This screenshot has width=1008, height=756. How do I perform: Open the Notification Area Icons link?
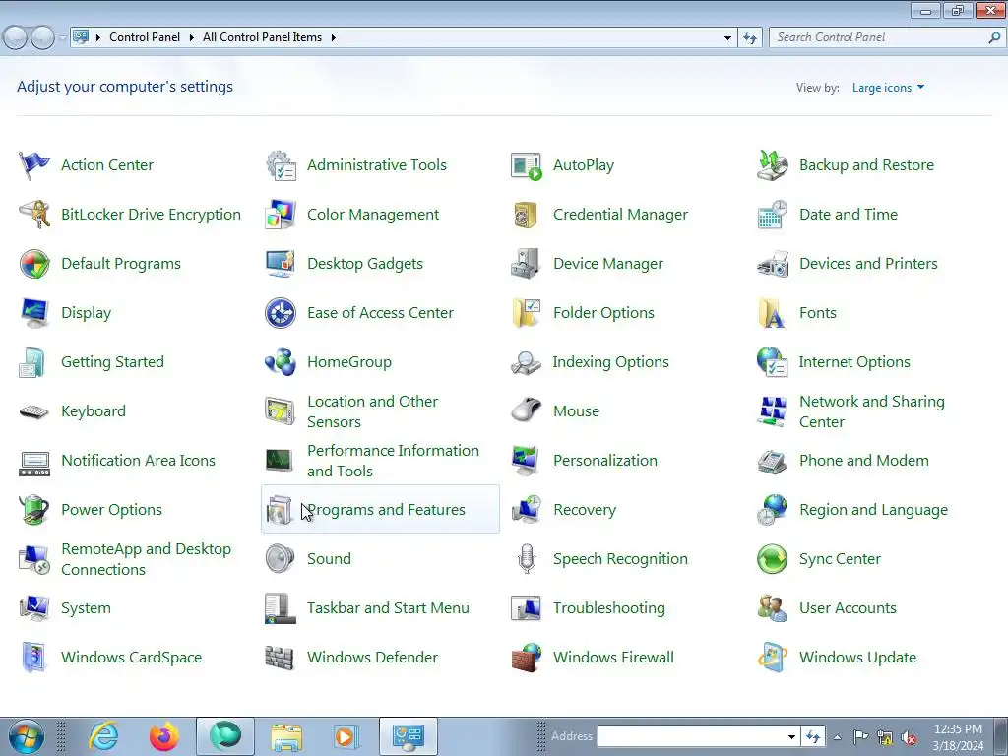coord(138,461)
